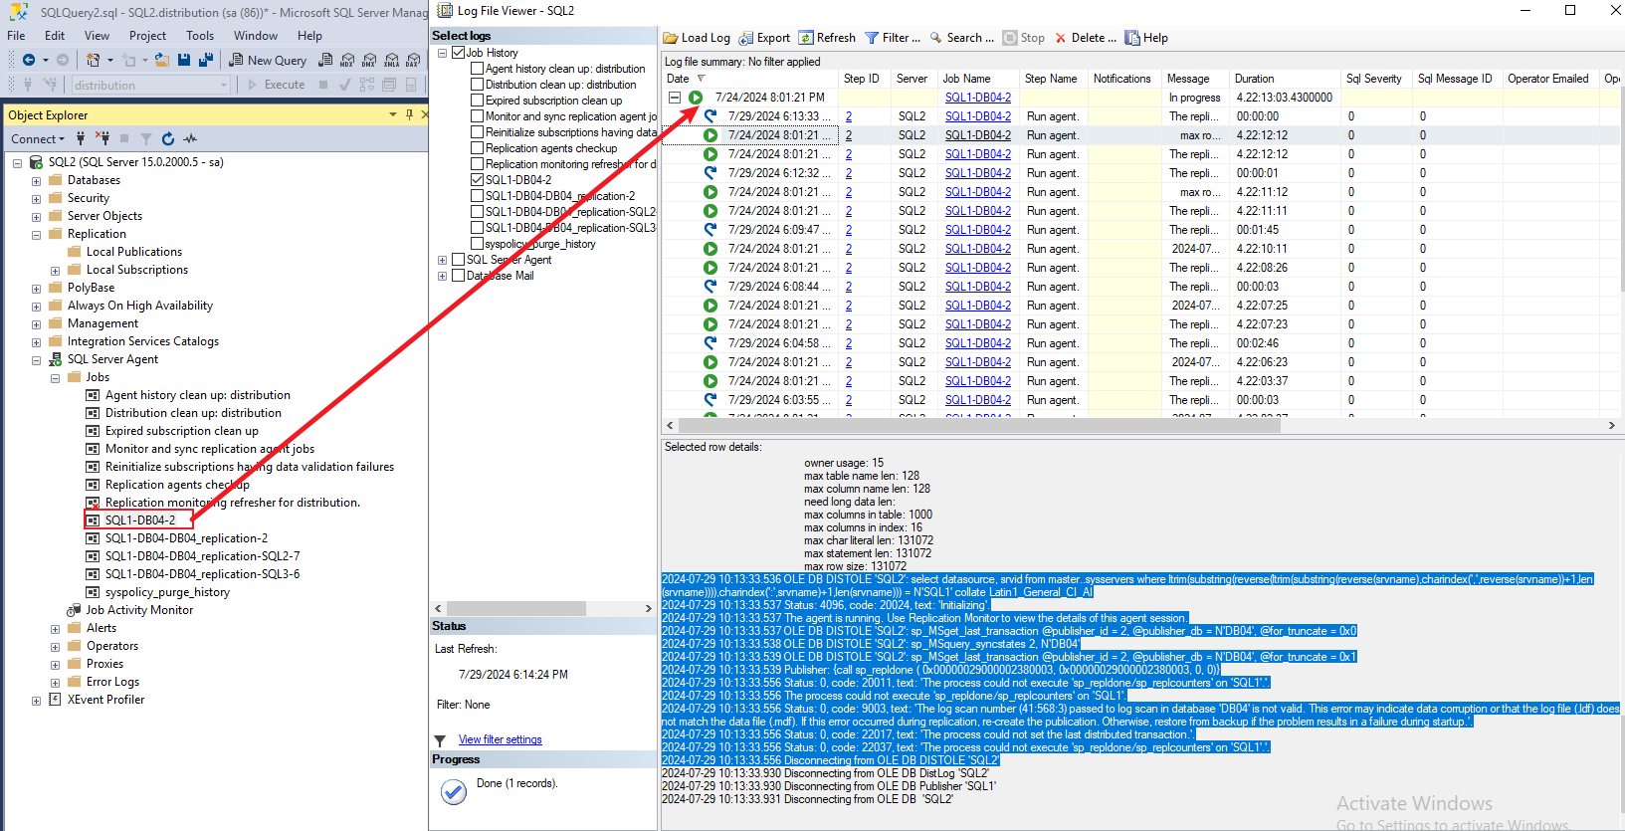
Task: Click the Save All icon in SSMS
Action: (206, 61)
